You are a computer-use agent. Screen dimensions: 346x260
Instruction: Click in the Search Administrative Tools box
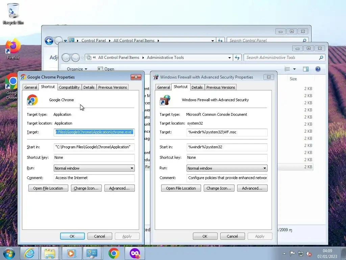click(282, 58)
